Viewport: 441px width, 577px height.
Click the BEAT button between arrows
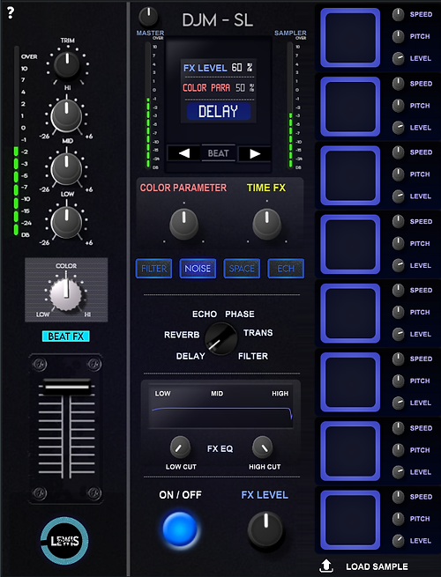[x=218, y=153]
